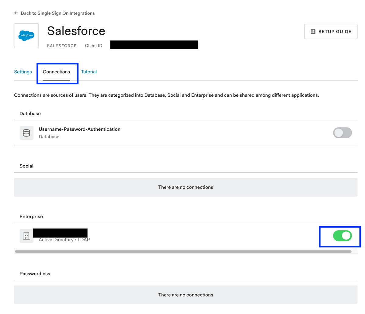Click the Username-Password-Authentication connection name
This screenshot has width=365, height=314.
click(x=80, y=129)
